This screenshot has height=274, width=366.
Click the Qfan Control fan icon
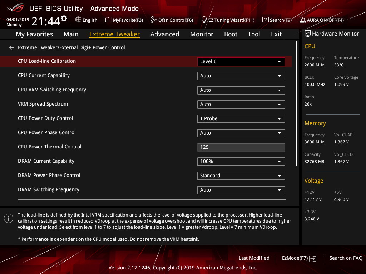(154, 20)
